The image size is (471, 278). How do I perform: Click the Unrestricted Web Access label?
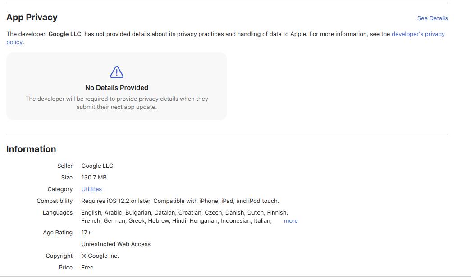tap(115, 244)
